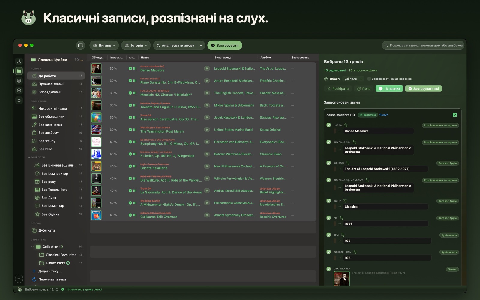
Task: Click the 'Чому?' link
Action: [x=383, y=115]
